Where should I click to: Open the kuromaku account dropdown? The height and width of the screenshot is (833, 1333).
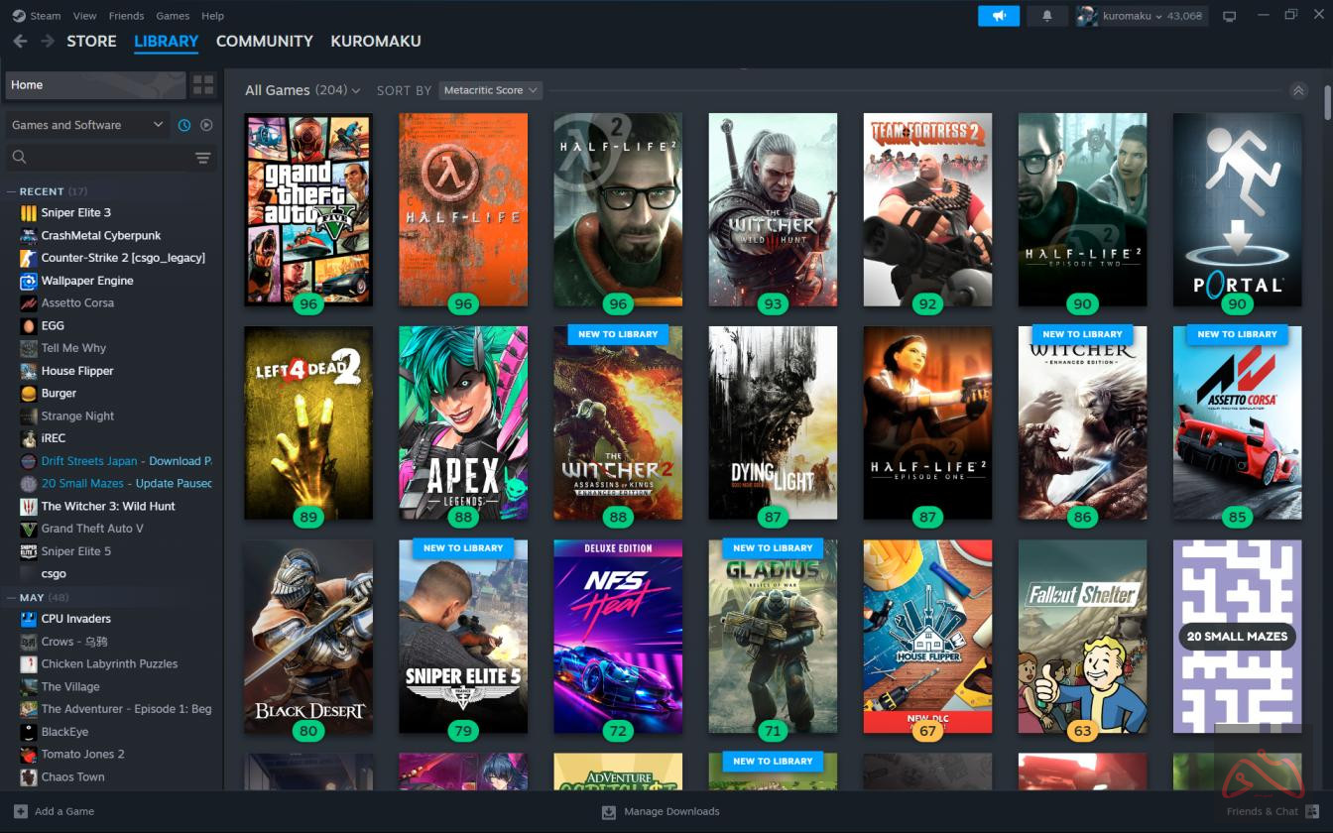(1132, 16)
